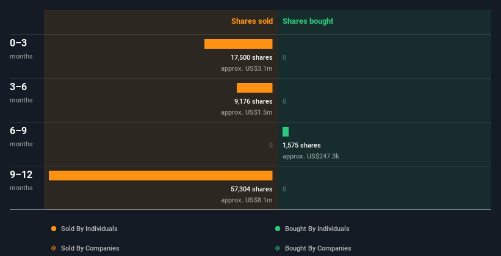Click the zero bought value in 9–12 row
The height and width of the screenshot is (256, 501).
[284, 189]
